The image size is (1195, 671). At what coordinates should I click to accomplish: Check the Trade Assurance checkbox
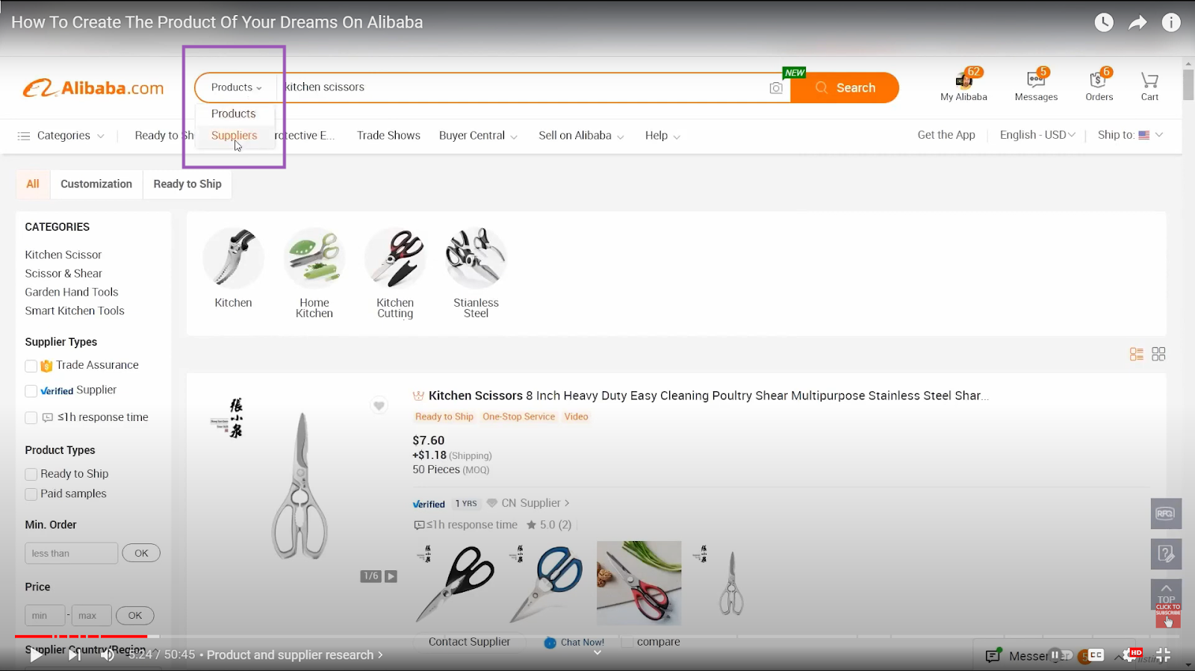click(31, 366)
